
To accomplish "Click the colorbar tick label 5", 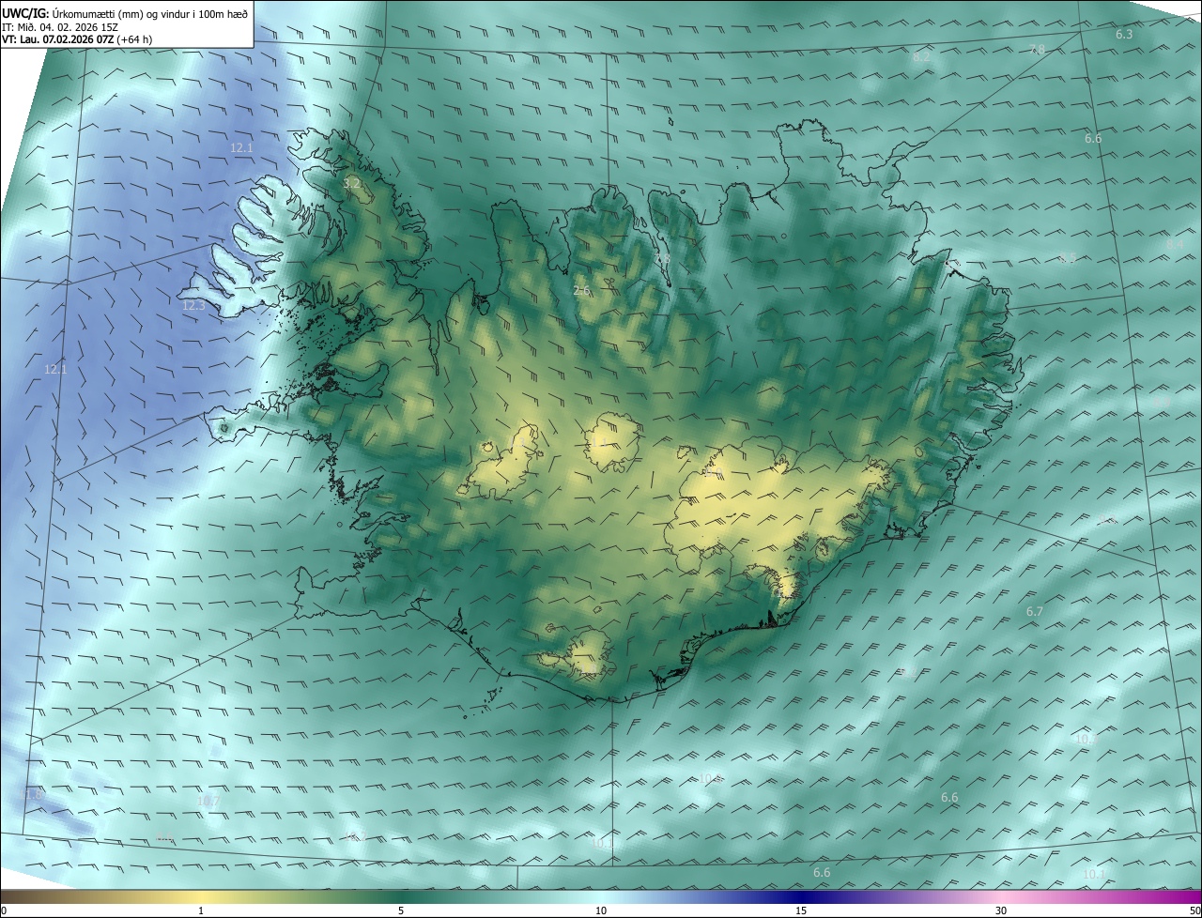I will (x=401, y=910).
